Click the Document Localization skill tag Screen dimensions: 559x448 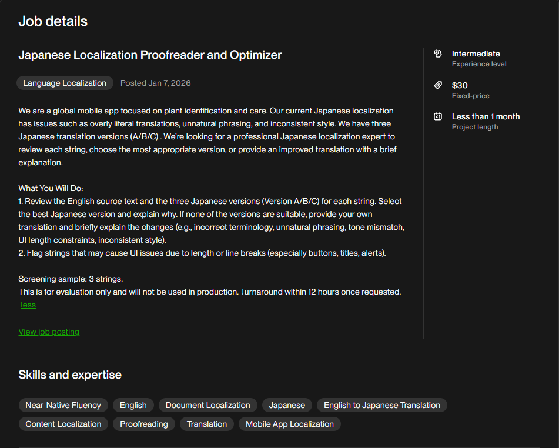point(208,405)
